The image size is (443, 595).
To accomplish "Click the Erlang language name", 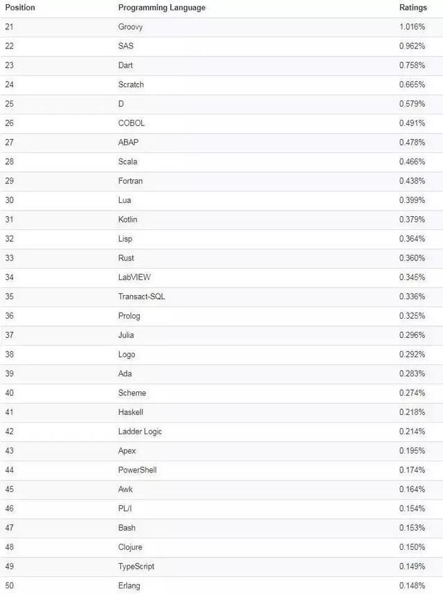I will (x=129, y=585).
